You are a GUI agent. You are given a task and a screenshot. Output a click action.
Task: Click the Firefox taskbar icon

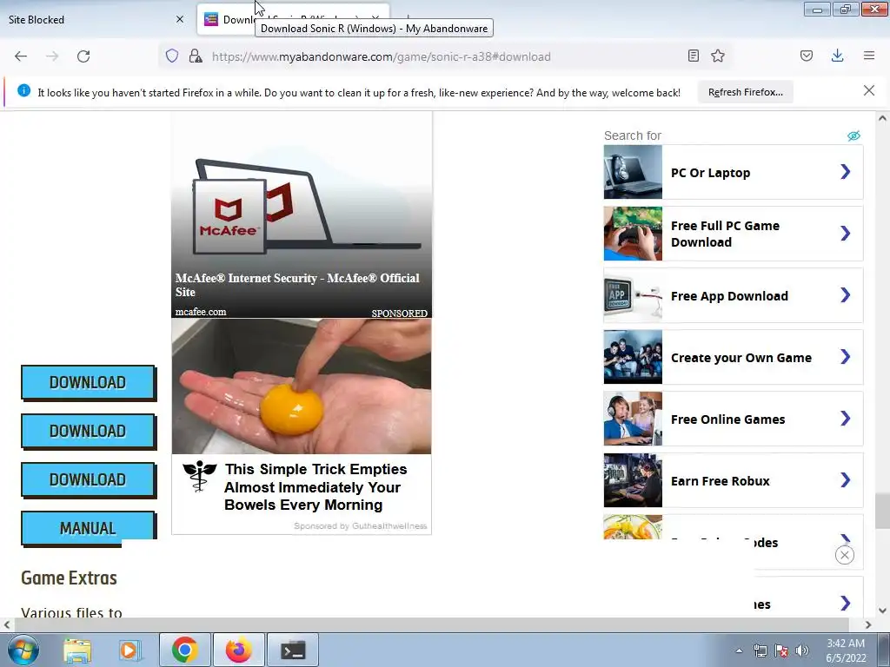[239, 650]
